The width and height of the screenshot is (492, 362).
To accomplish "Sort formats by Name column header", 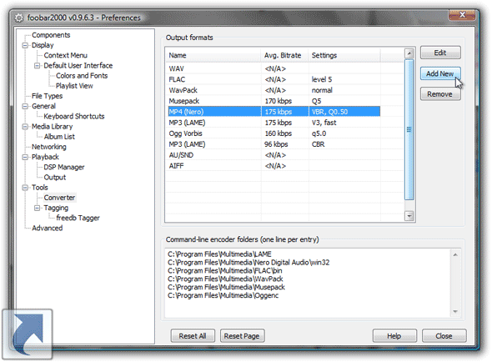I will [x=213, y=55].
